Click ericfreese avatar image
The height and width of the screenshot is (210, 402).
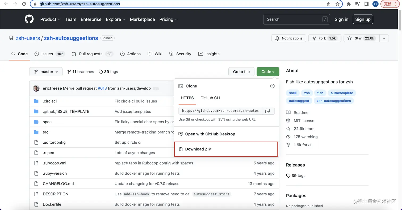pos(36,88)
